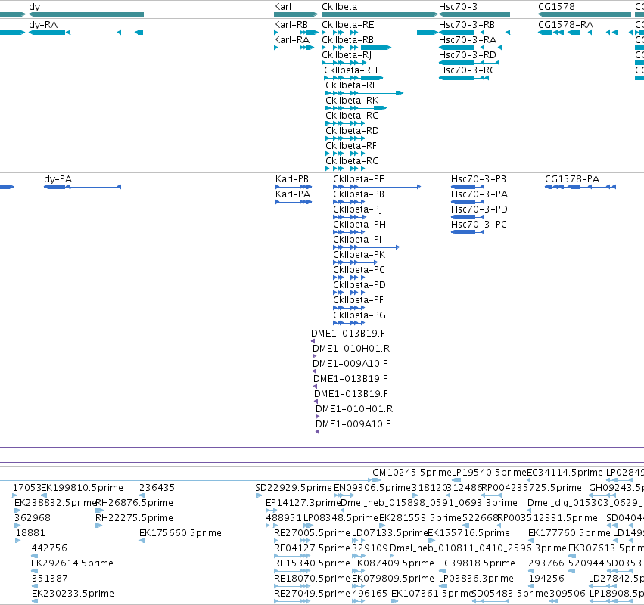Open CDS Hsc70-3-PB

(x=478, y=179)
